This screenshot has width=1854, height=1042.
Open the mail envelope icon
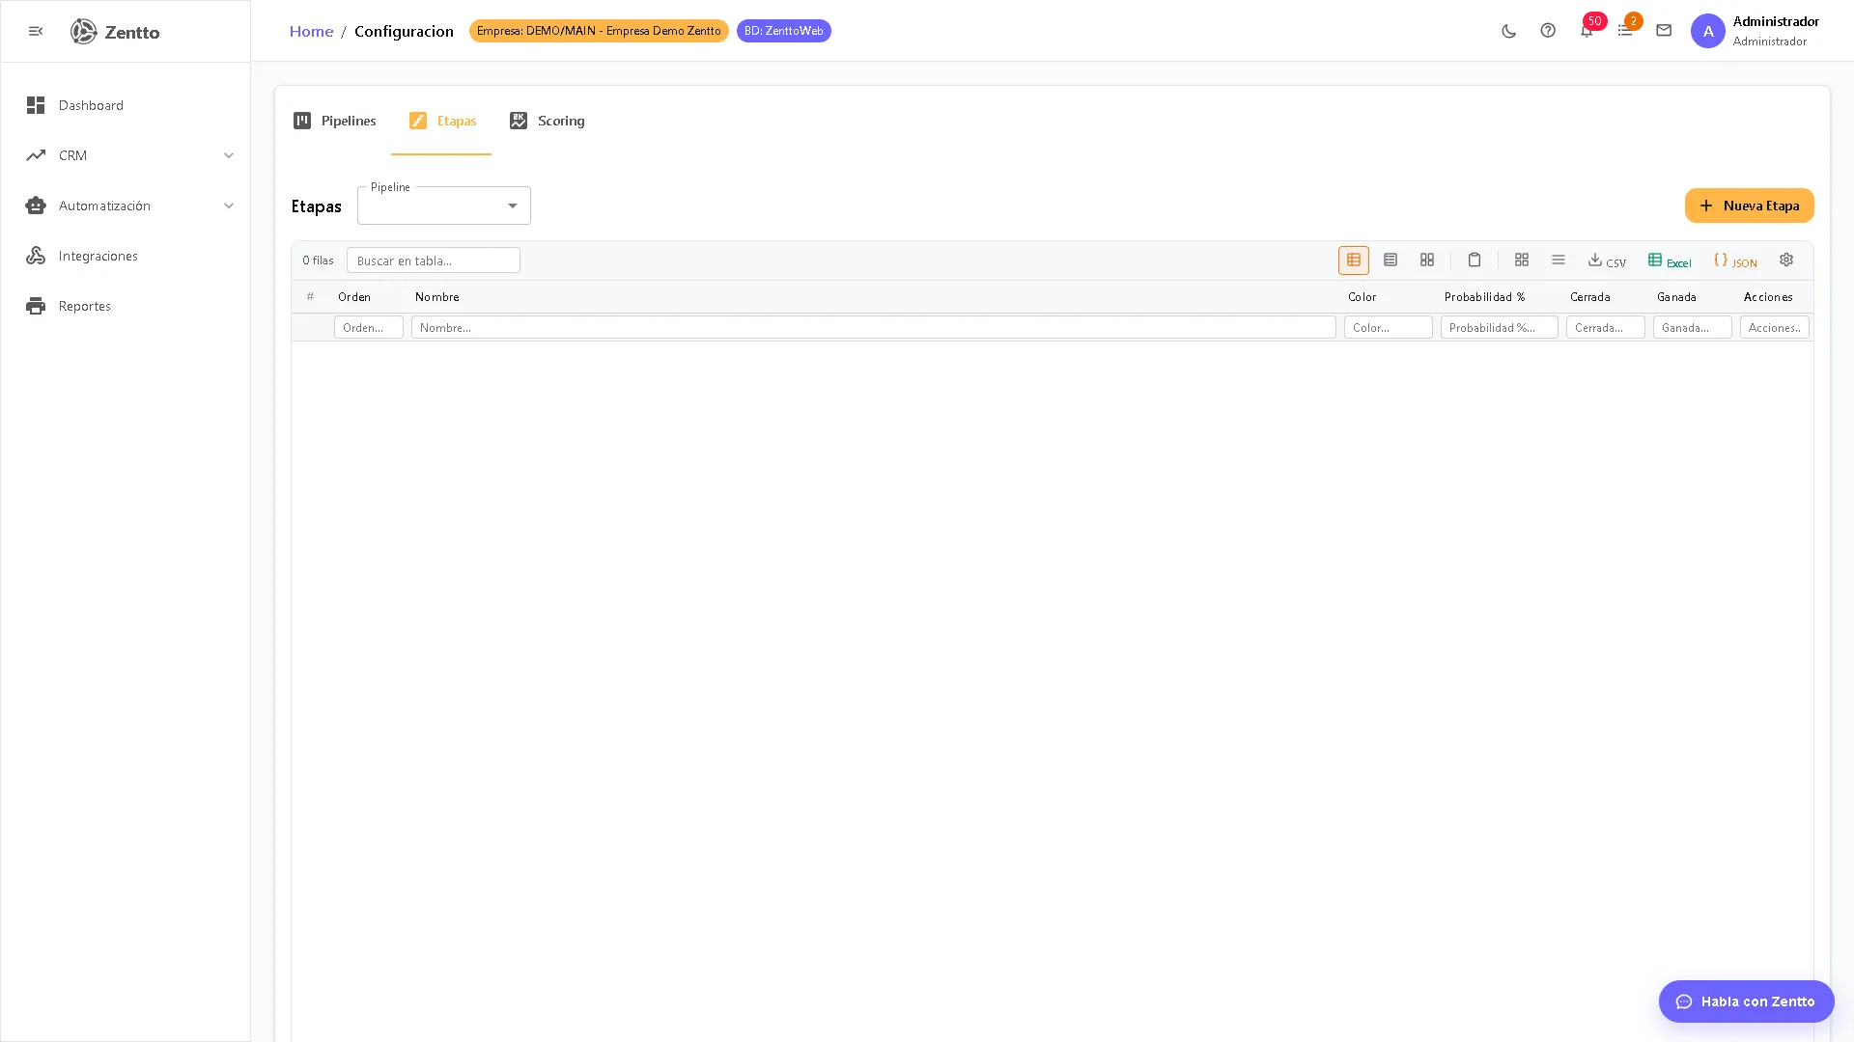pos(1664,31)
